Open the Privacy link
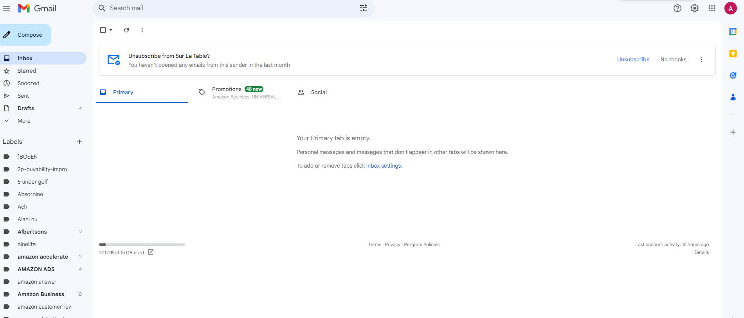Viewport: 744px width, 318px height. pos(393,245)
